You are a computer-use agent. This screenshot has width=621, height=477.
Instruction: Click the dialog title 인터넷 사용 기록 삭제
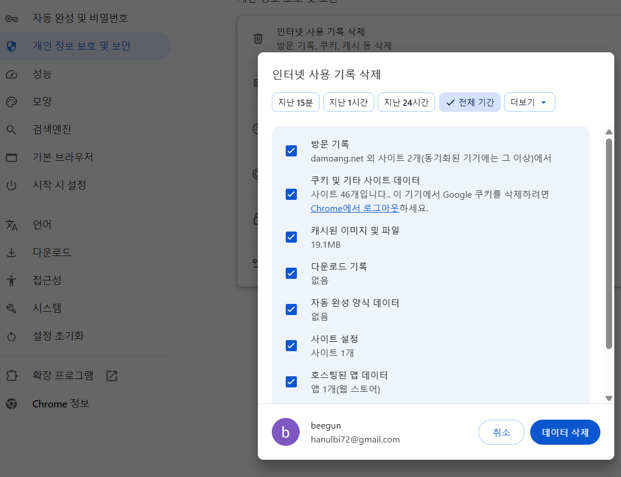(327, 75)
